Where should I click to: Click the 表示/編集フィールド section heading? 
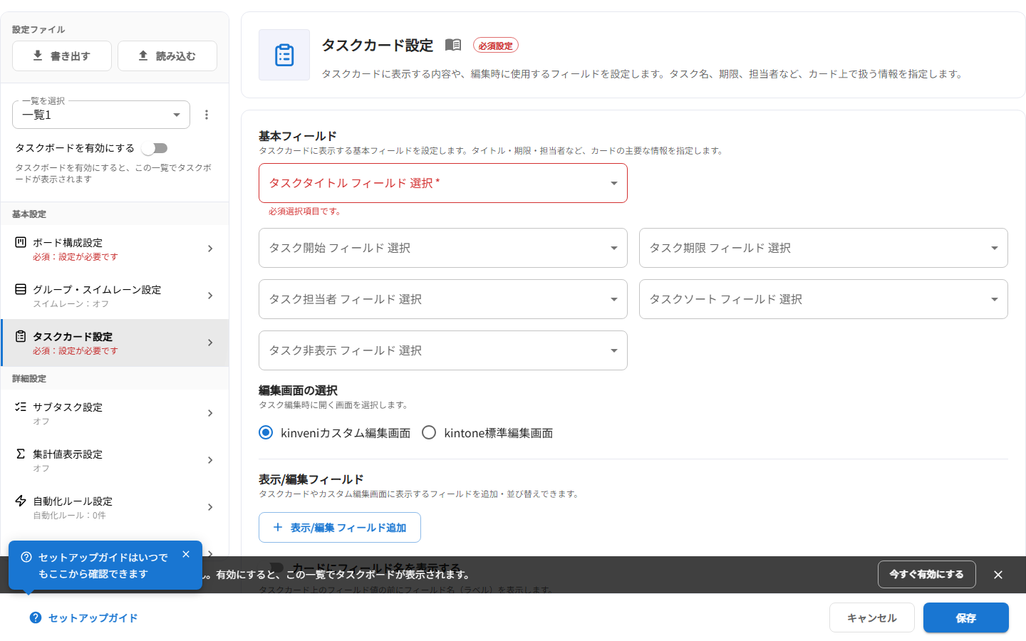pyautogui.click(x=311, y=479)
